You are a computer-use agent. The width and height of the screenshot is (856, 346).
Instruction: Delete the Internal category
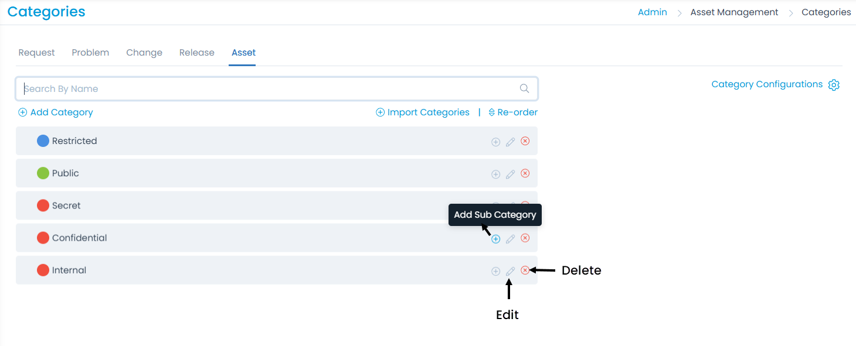point(525,270)
